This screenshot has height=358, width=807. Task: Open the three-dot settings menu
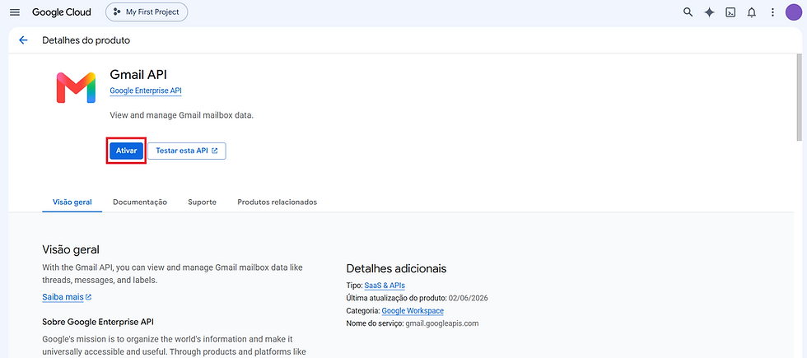coord(772,12)
